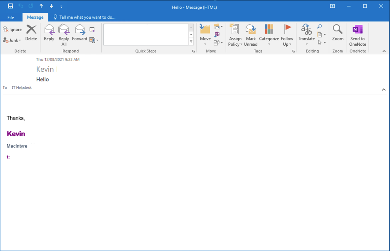Click the Ignore conversation icon
The image size is (390, 251).
[x=6, y=30]
